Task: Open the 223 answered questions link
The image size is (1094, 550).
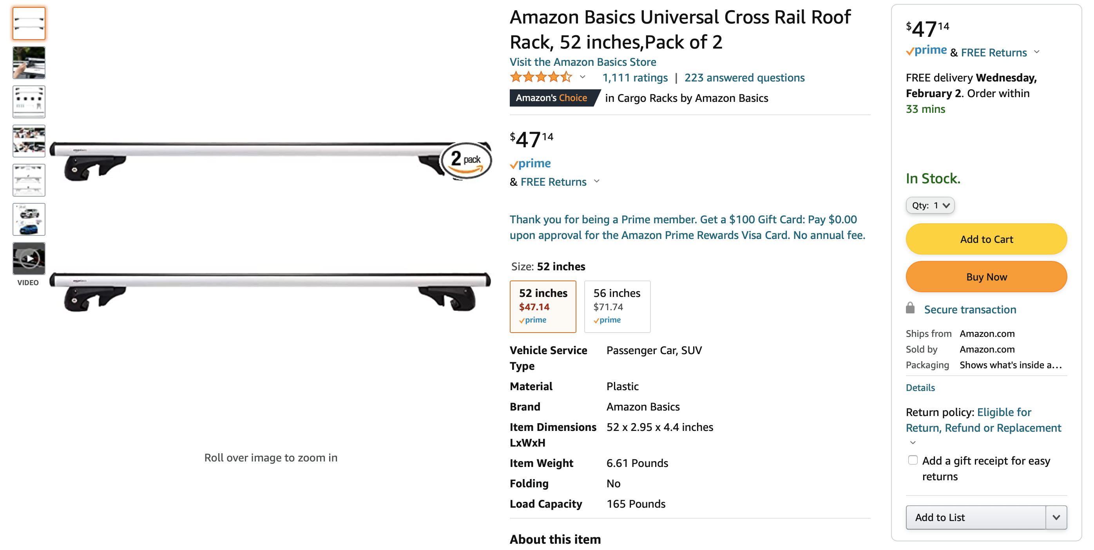Action: [x=744, y=78]
